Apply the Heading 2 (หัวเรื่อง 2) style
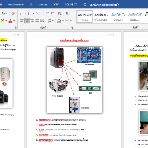Image resolution: width=148 pixels, height=148 pixels. pos(135,17)
